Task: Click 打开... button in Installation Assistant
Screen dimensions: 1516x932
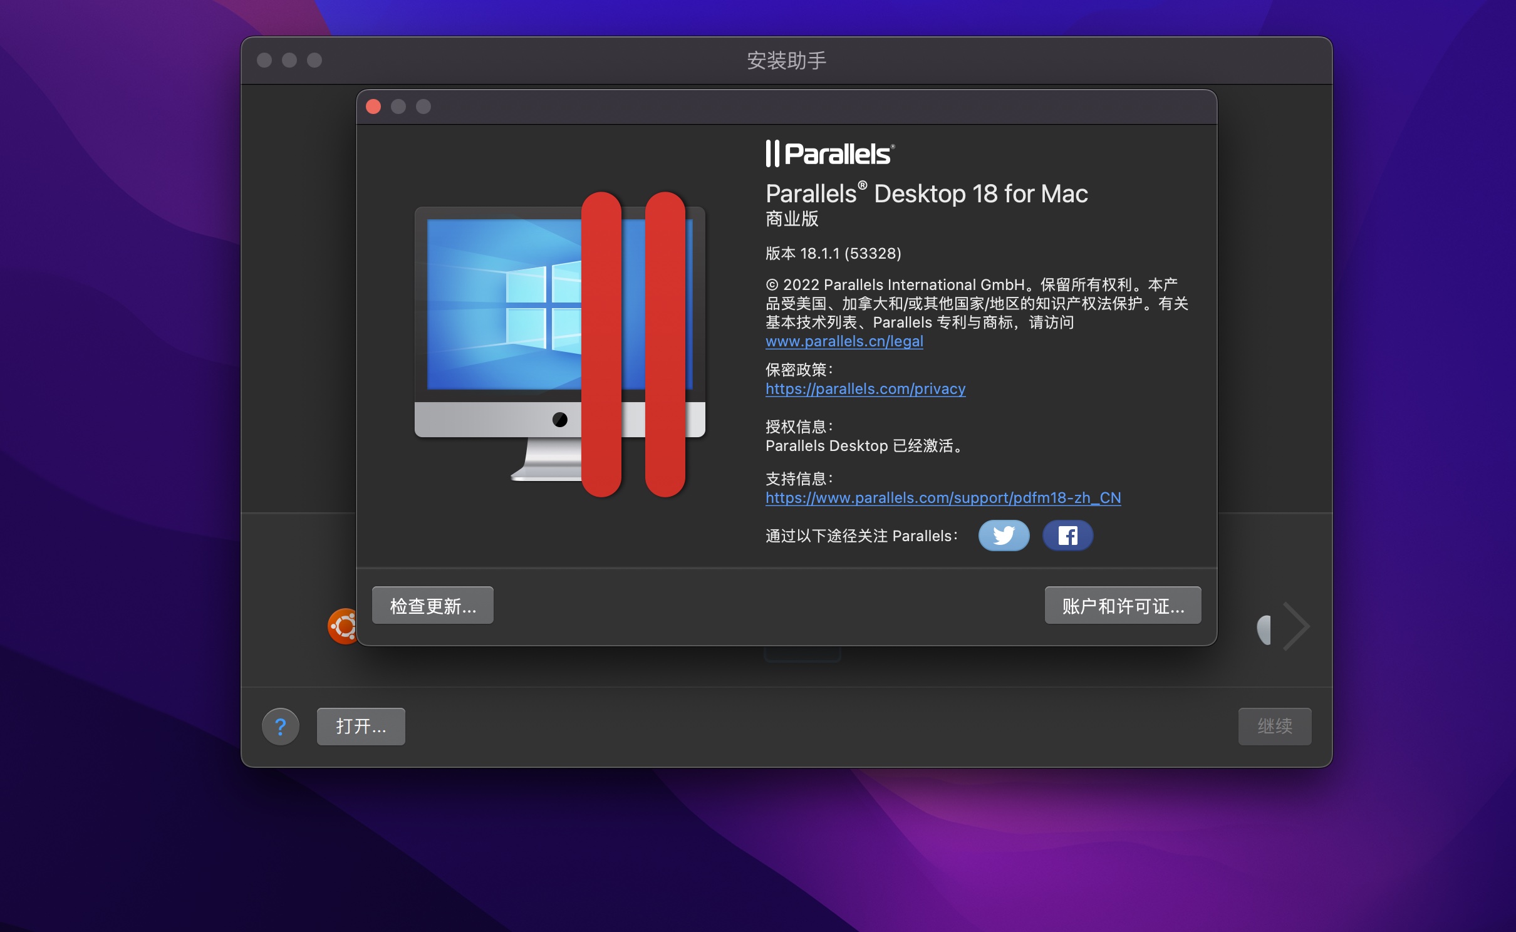Action: pyautogui.click(x=361, y=727)
